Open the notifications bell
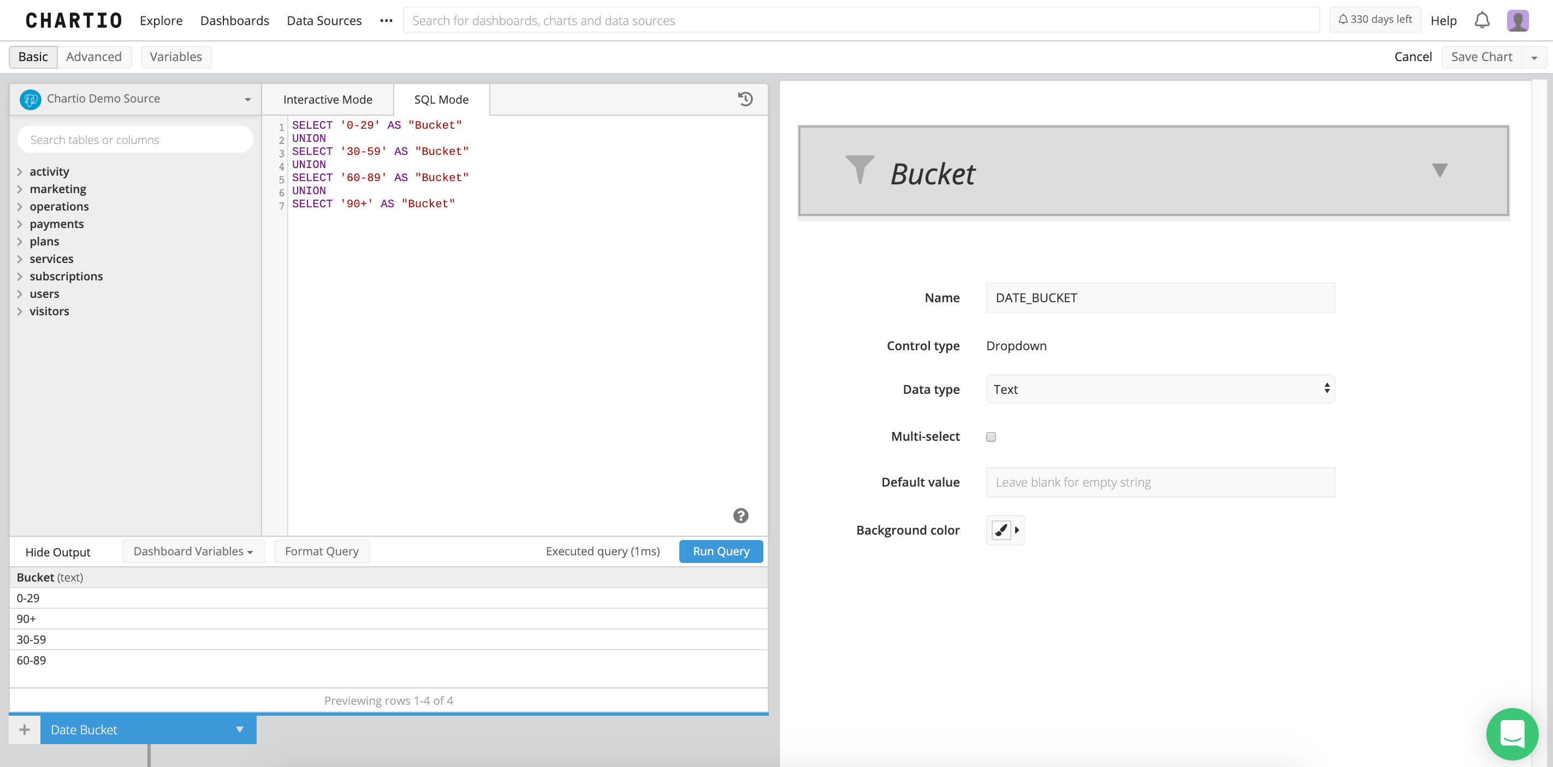The image size is (1553, 767). point(1481,20)
